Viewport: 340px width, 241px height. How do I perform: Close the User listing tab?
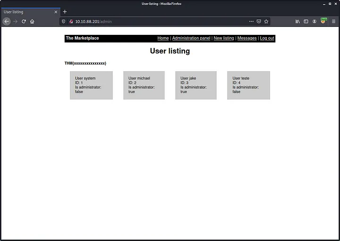[x=56, y=12]
